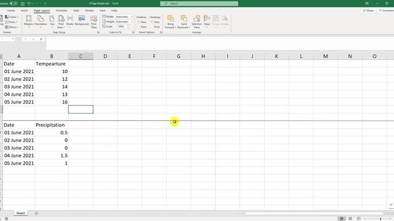Select cell with precipitation value 1.5

(52, 155)
